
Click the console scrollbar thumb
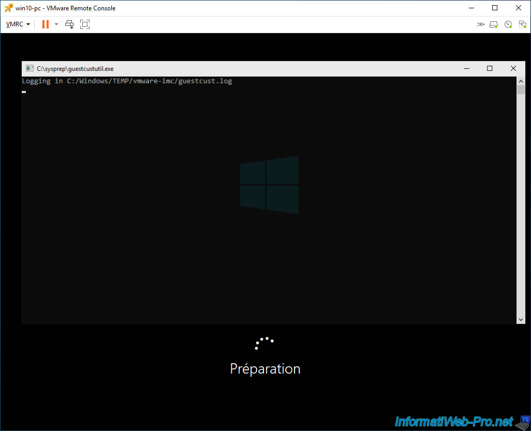click(521, 90)
